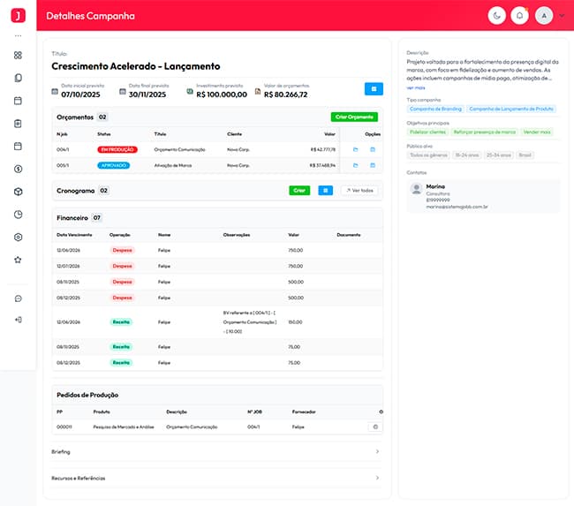This screenshot has height=506, width=574.
Task: Click the Financeiro count badge 07
Action: click(x=96, y=217)
